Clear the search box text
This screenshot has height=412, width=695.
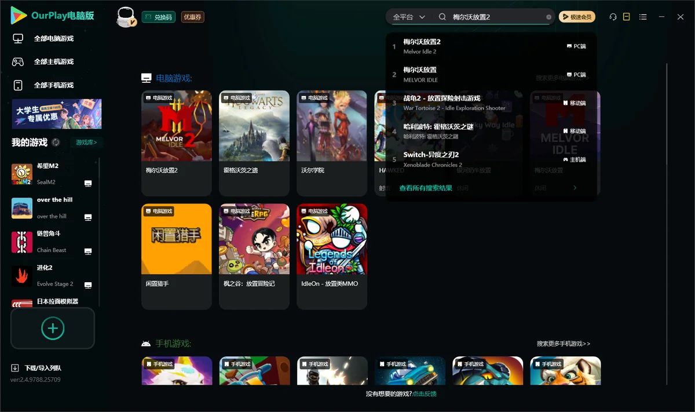tap(549, 17)
